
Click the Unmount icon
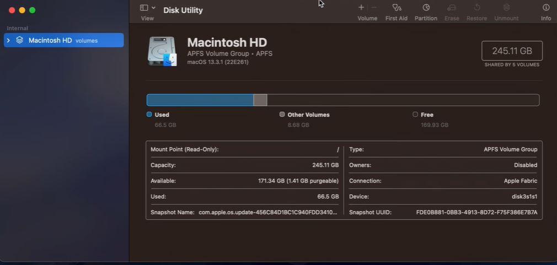[x=507, y=8]
